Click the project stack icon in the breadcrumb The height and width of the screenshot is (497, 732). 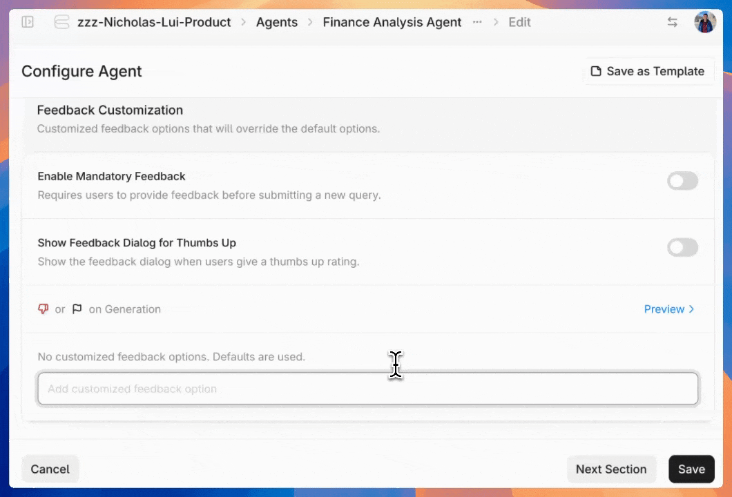61,21
